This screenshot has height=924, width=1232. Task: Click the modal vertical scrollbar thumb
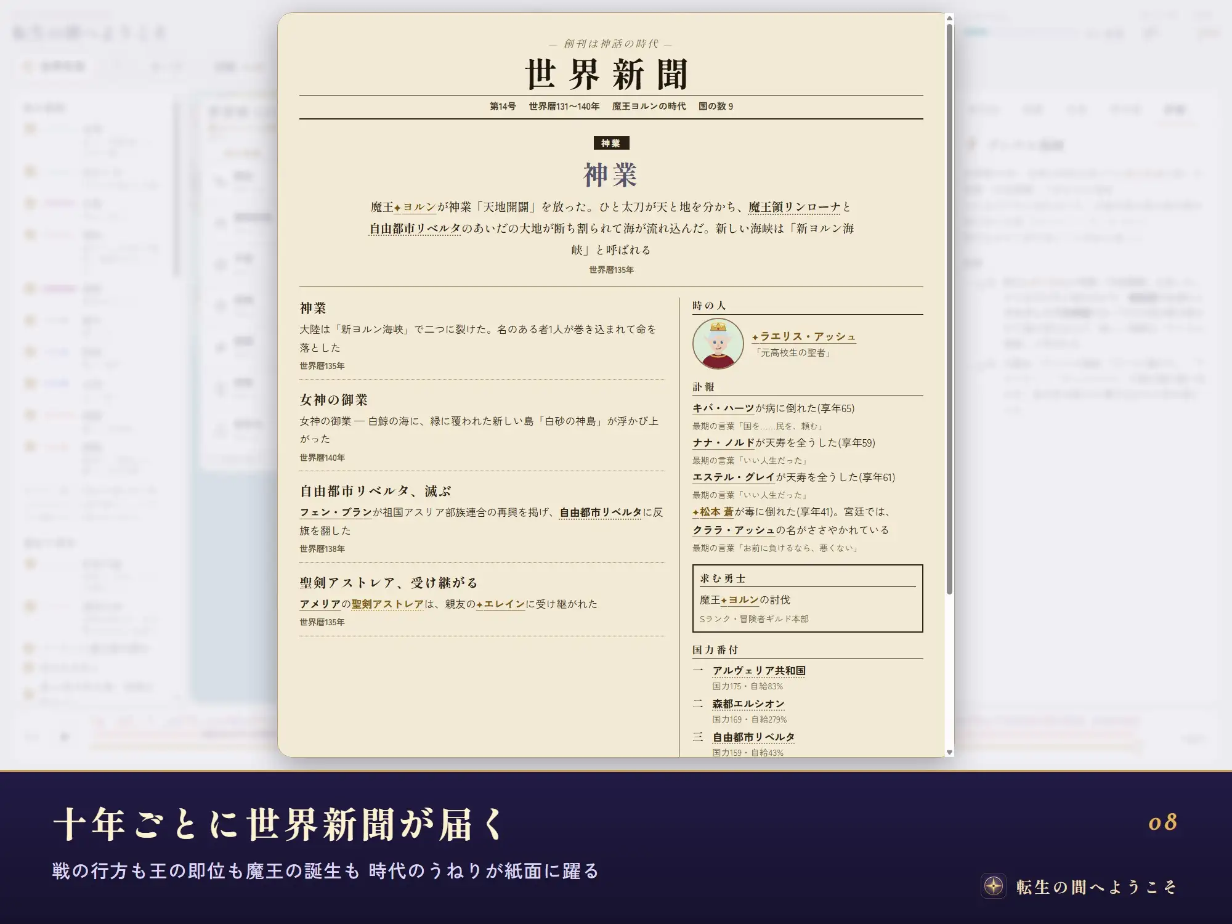tap(949, 309)
